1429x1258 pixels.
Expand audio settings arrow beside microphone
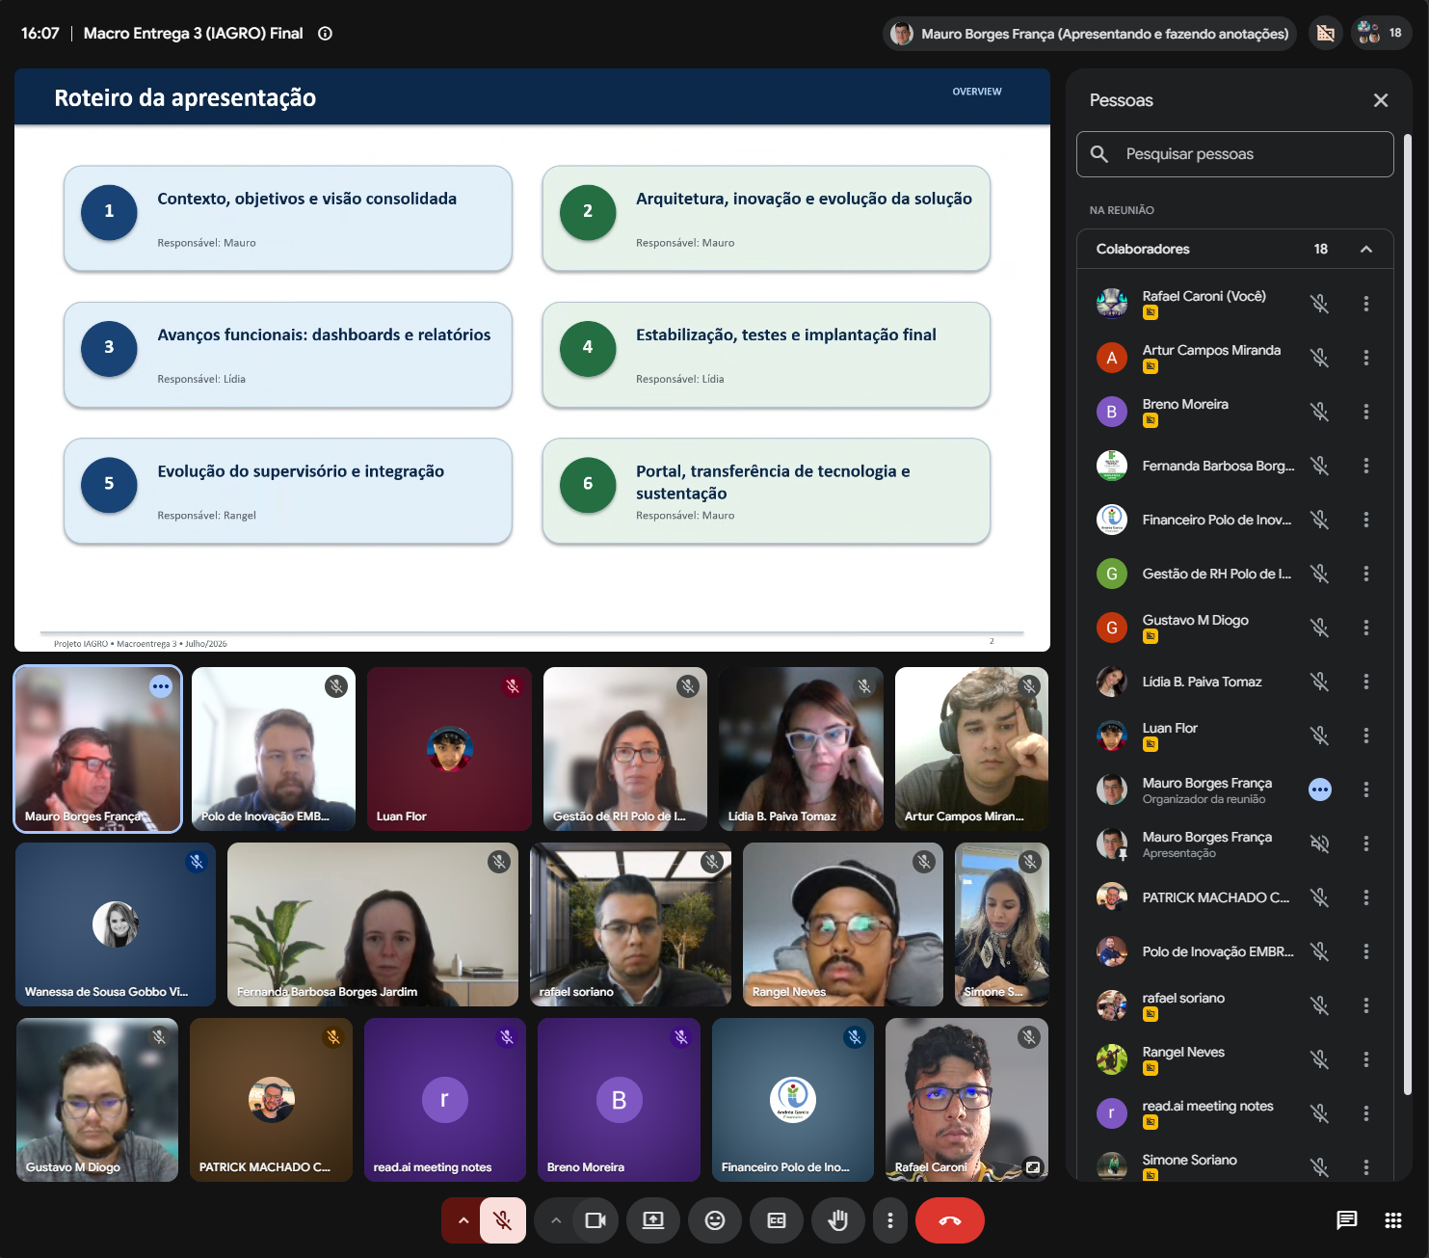click(x=463, y=1220)
